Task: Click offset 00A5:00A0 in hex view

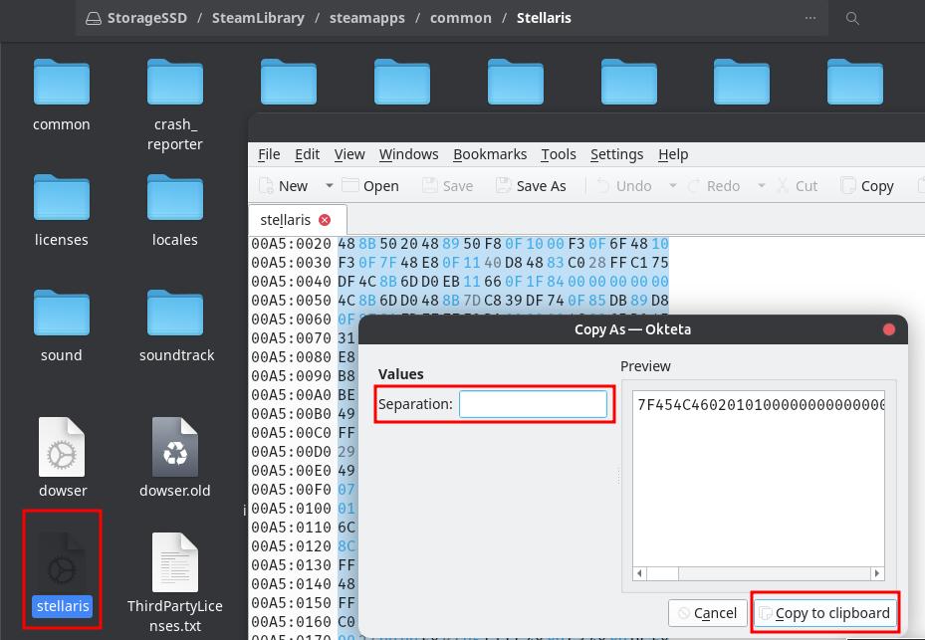Action: [291, 394]
